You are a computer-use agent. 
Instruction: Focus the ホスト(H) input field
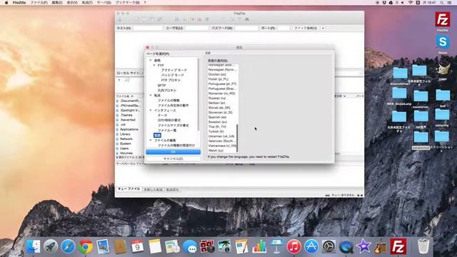tap(148, 29)
